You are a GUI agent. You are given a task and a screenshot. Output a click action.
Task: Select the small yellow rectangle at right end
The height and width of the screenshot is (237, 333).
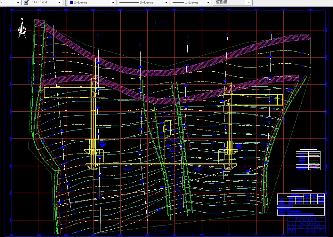280,100
